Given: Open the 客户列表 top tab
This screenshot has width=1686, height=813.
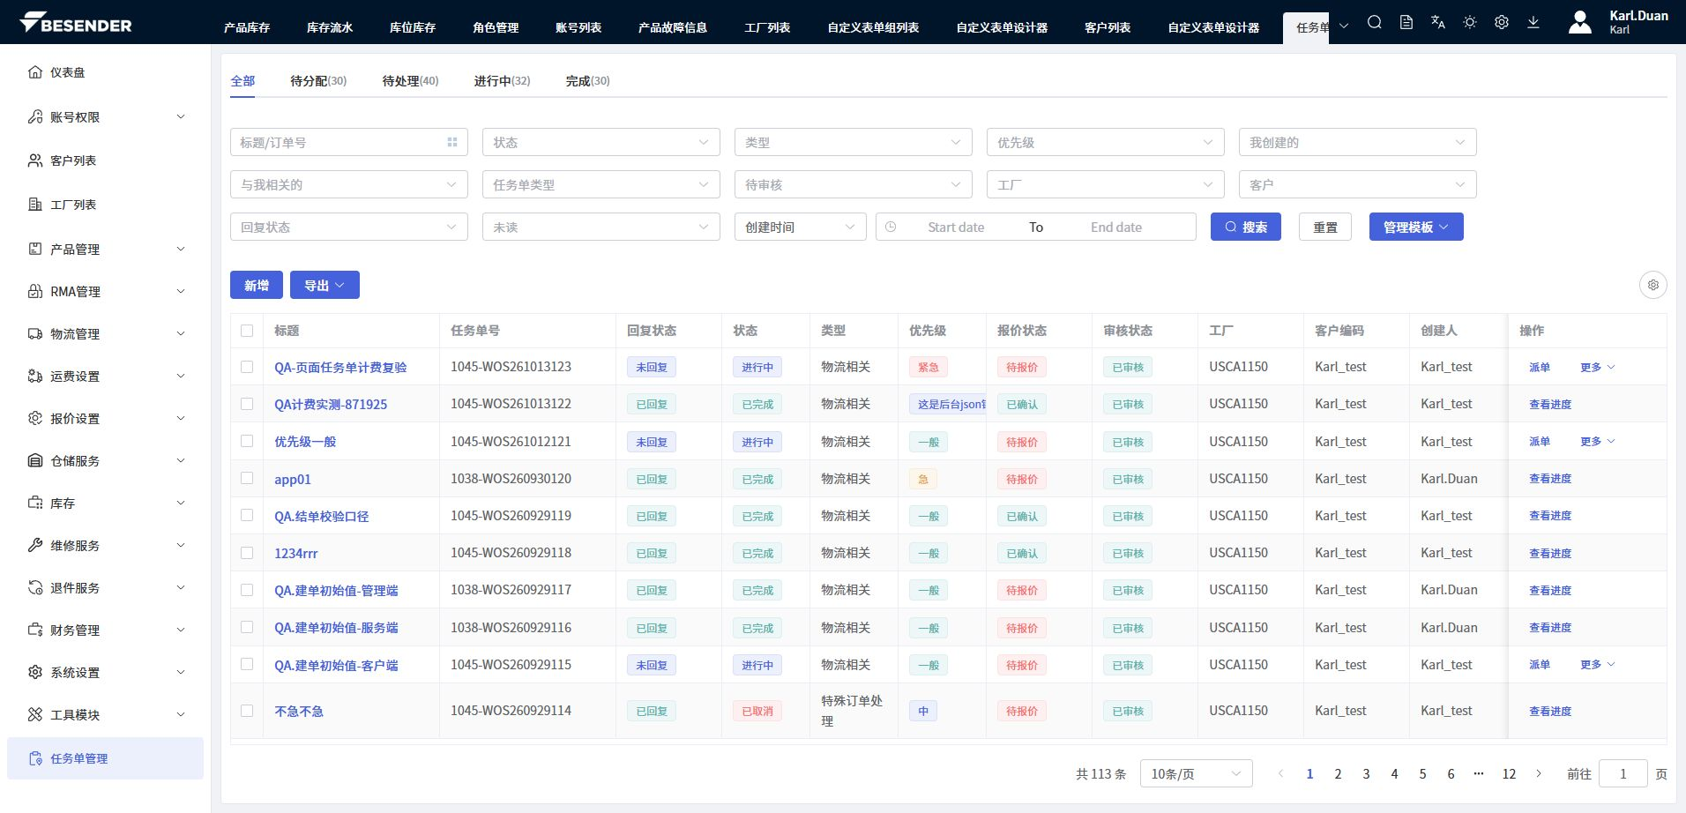Looking at the screenshot, I should point(1108,27).
